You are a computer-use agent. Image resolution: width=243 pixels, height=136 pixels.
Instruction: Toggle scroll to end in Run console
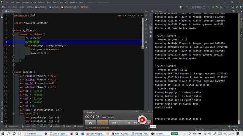151,28
